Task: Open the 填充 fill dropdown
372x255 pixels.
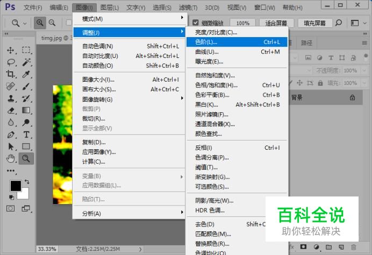Action: [x=364, y=83]
